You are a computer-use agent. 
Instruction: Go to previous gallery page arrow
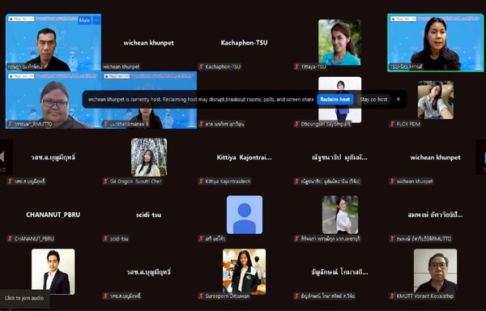(2, 157)
